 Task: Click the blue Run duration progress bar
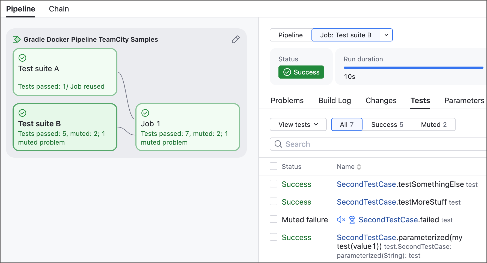[413, 68]
